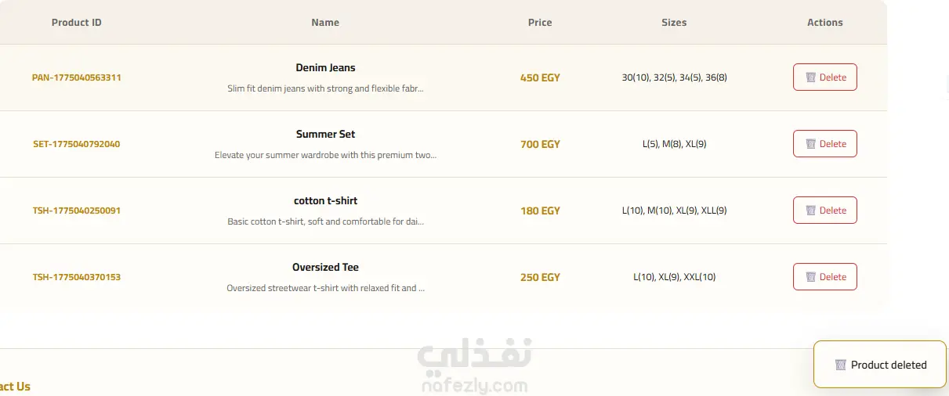This screenshot has height=396, width=949.
Task: Click the 450 EGY price
Action: [x=540, y=78]
